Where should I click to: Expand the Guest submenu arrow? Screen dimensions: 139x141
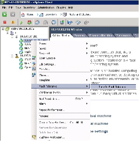(87, 48)
